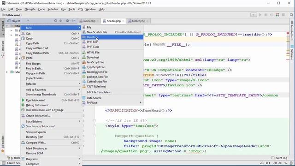
Task: Select Find in Path
Action: coord(51,69)
